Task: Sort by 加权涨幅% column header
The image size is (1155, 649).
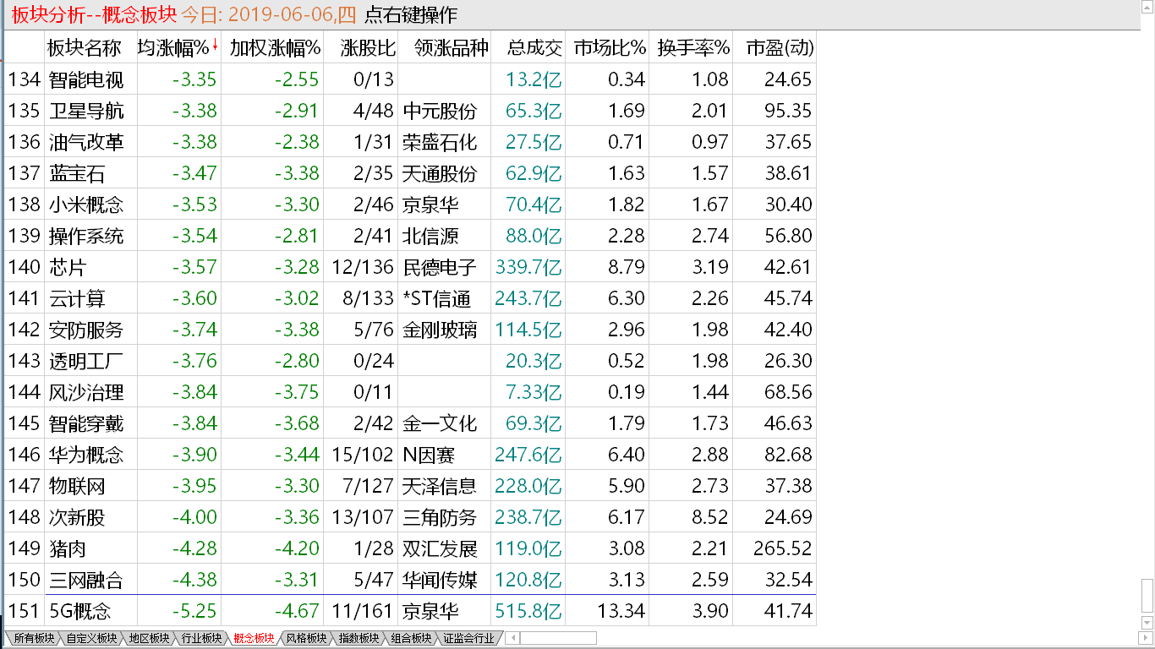Action: pos(275,47)
